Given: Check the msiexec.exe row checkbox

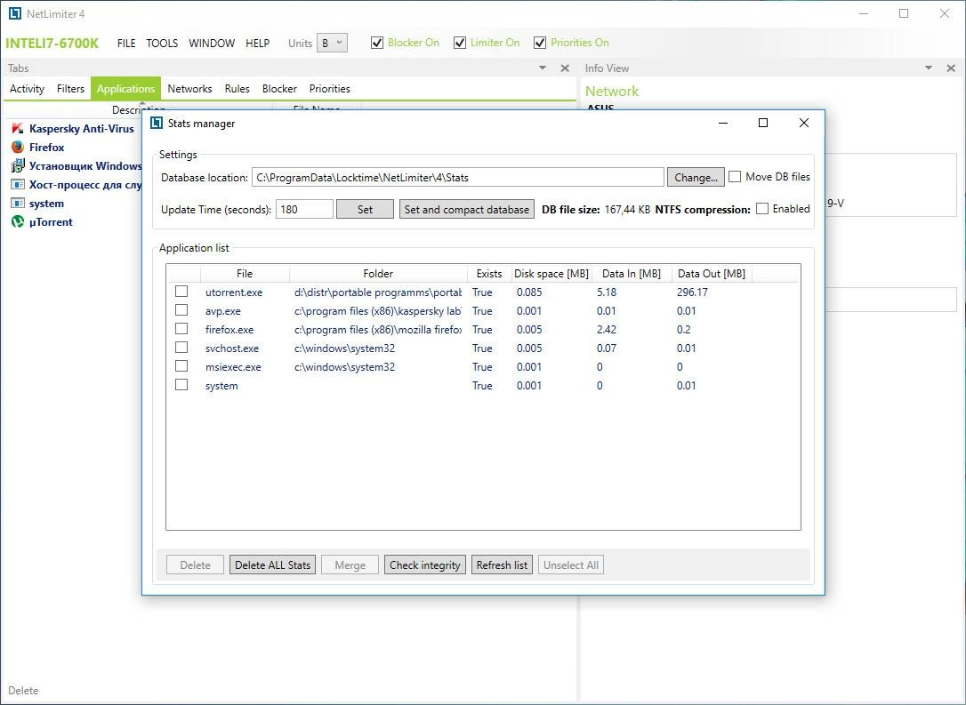Looking at the screenshot, I should pyautogui.click(x=181, y=365).
